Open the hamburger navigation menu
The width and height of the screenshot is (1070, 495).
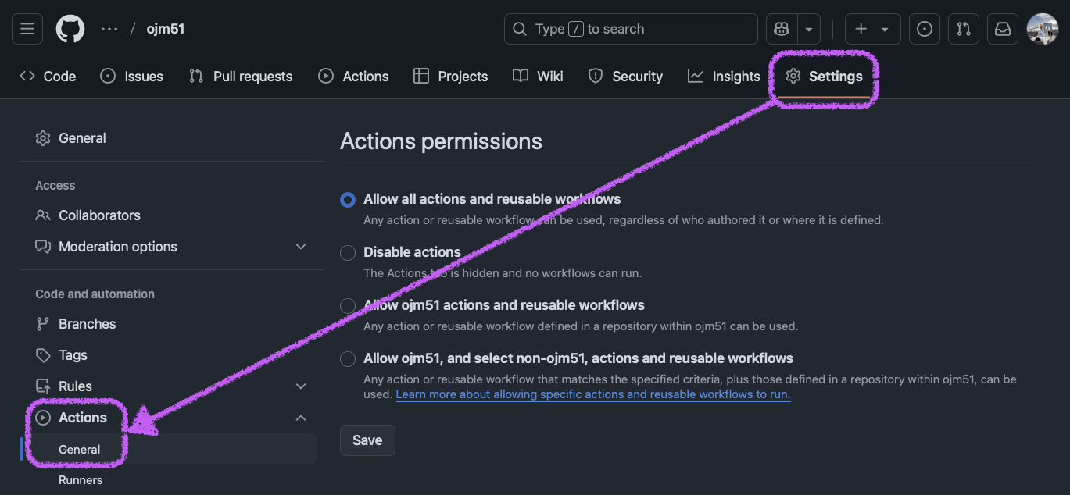(x=27, y=29)
